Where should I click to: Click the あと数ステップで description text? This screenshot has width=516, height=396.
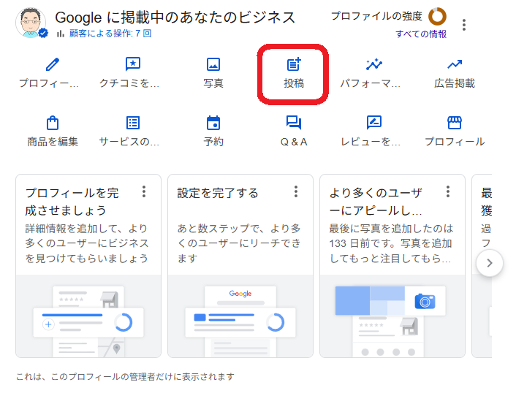coord(239,244)
